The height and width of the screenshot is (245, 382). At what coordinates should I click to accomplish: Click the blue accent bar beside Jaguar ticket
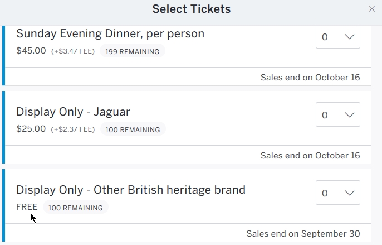click(3, 127)
